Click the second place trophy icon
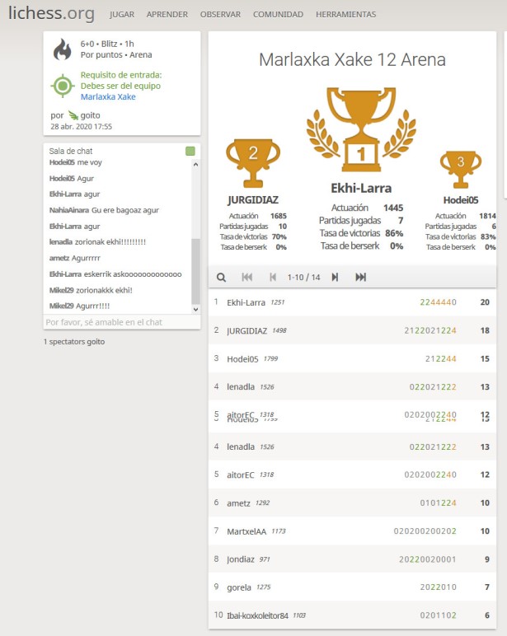Screen dimensions: 507x636 (x=253, y=161)
